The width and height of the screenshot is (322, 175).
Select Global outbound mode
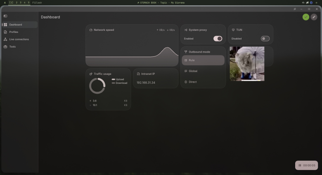point(203,71)
